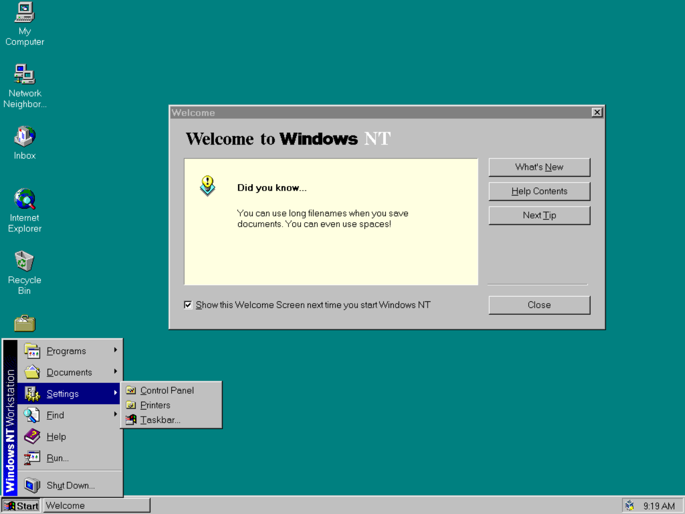Click the system tray icon beside clock
The width and height of the screenshot is (685, 514).
pos(630,505)
